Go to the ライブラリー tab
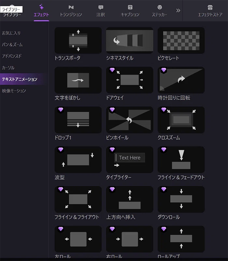Screen dimensions: 228x261 pyautogui.click(x=12, y=15)
